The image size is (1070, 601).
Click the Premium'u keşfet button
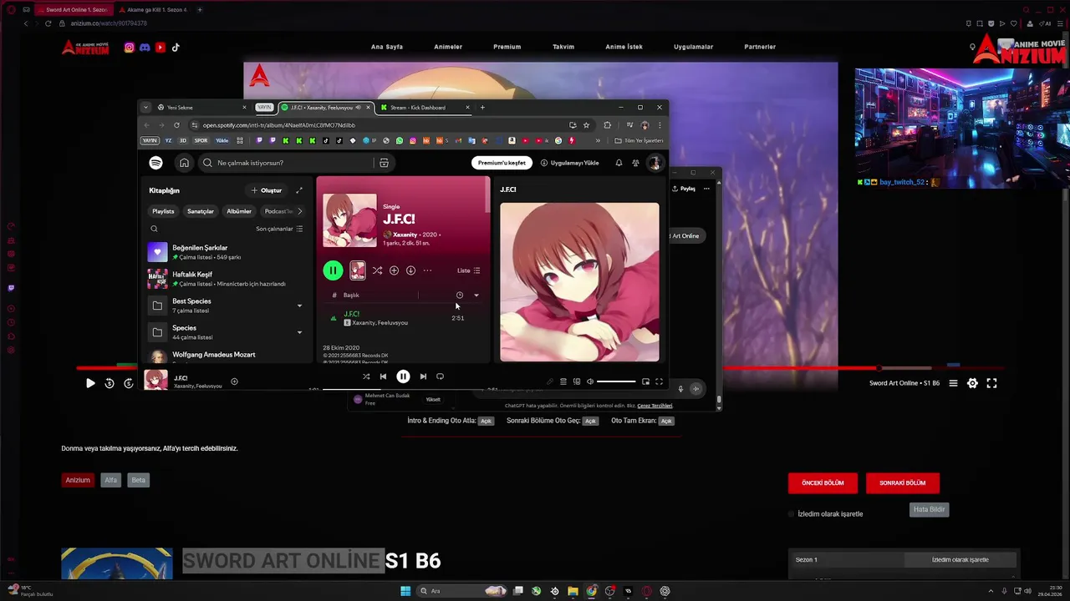[502, 163]
